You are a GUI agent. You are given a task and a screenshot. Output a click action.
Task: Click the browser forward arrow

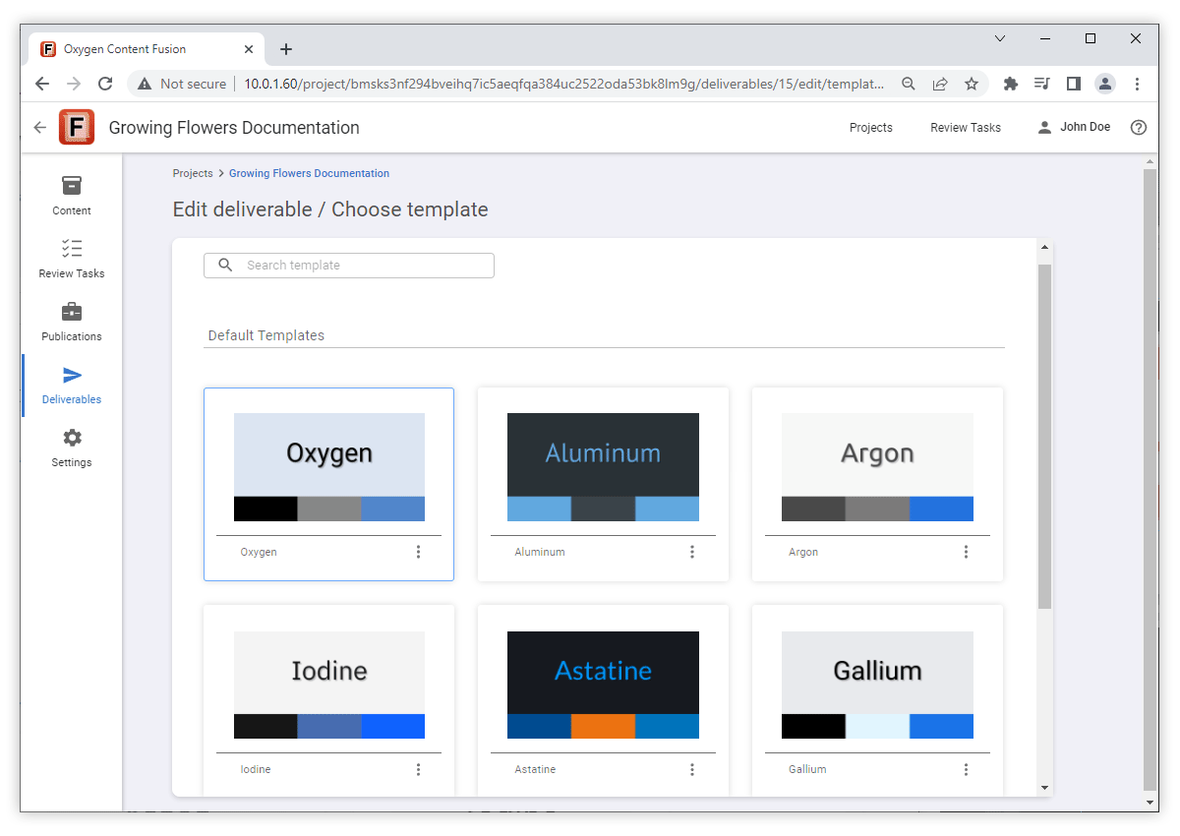74,84
